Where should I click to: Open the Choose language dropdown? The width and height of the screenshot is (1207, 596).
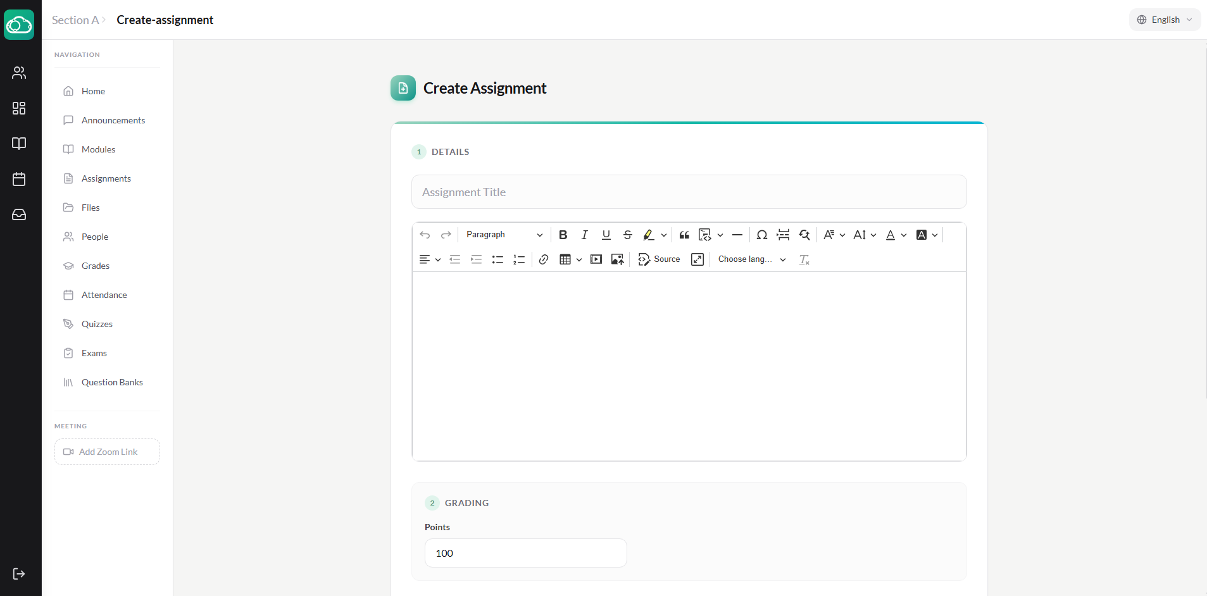(752, 259)
